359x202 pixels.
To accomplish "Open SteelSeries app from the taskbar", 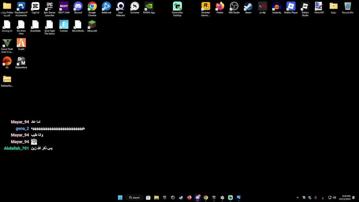I will pyautogui.click(x=222, y=198).
